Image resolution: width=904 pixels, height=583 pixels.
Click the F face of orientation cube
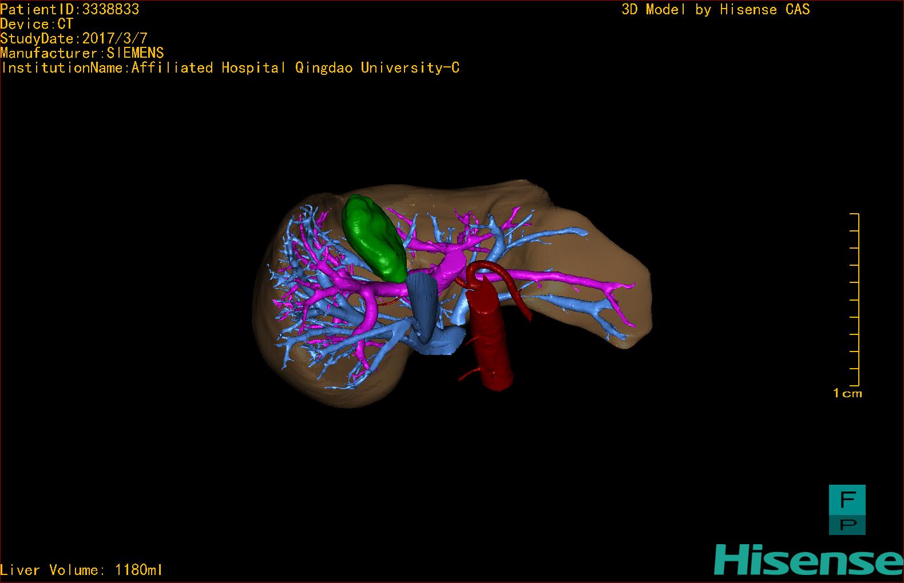point(847,500)
